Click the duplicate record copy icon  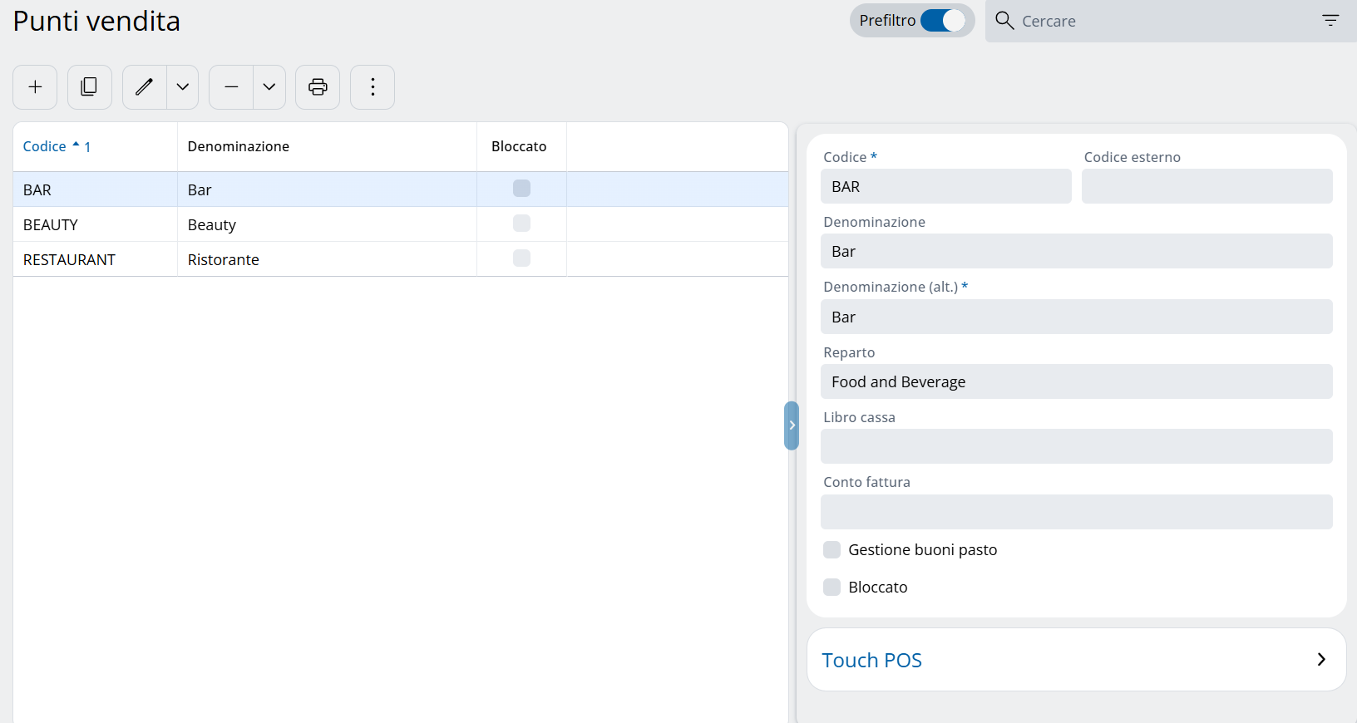[89, 87]
